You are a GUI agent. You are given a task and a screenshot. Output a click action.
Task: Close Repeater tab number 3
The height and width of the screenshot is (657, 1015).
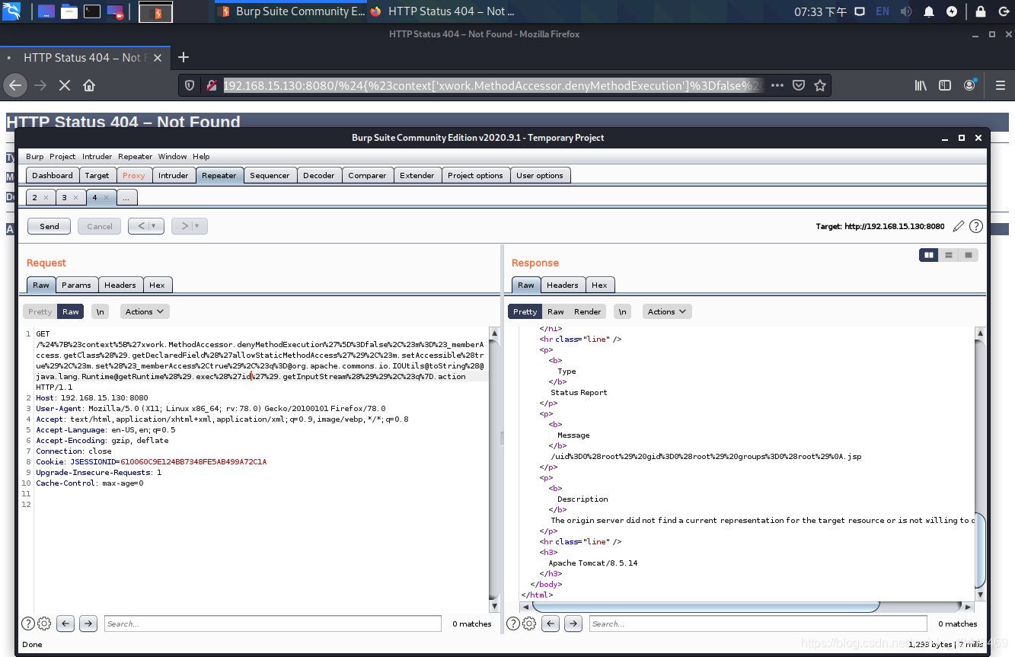pos(75,197)
